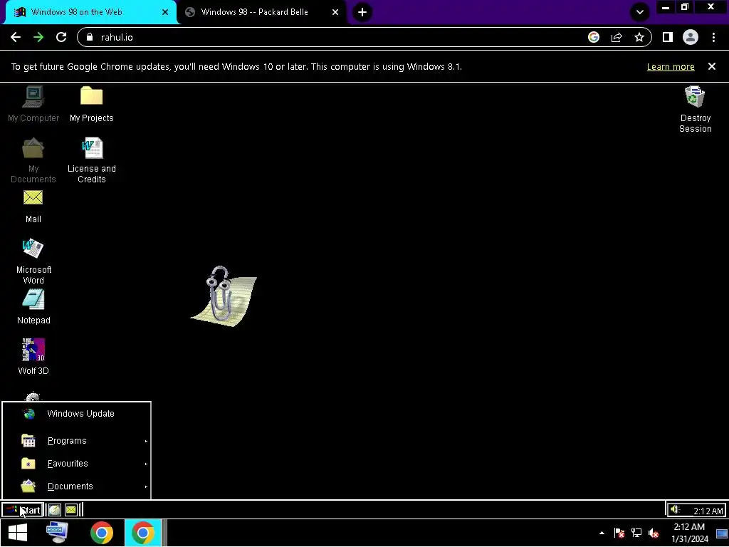Open the Mail envelope desktop icon
This screenshot has width=729, height=547.
click(33, 207)
